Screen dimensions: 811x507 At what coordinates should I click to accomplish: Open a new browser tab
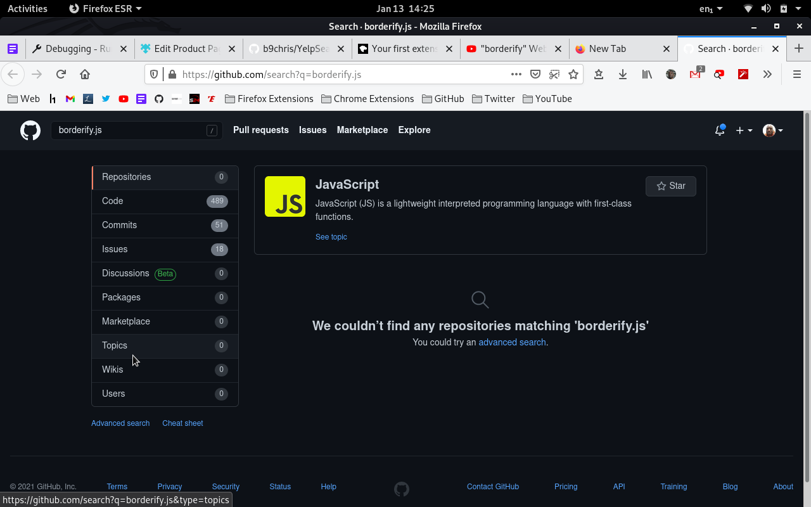tap(798, 49)
